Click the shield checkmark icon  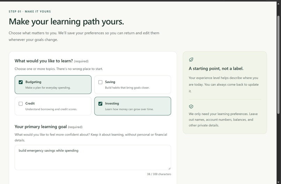pos(191,107)
